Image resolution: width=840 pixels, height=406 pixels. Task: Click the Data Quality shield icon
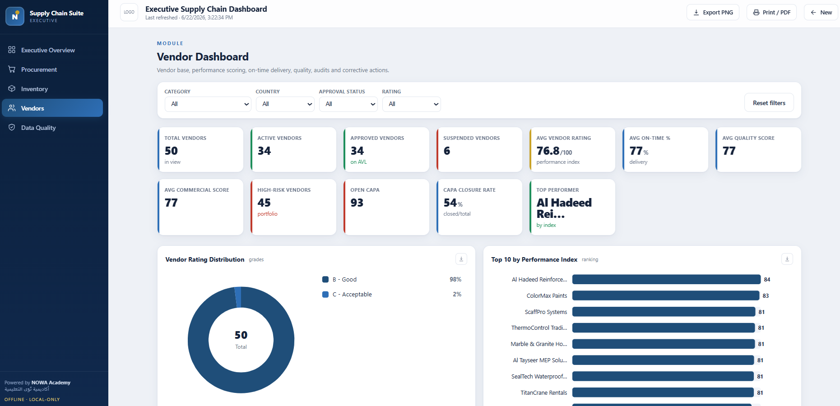[x=12, y=127]
